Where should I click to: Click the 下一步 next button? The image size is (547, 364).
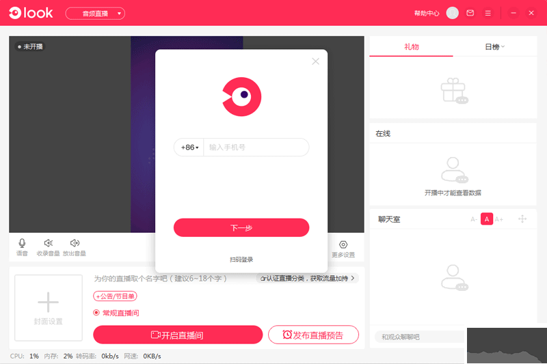241,228
